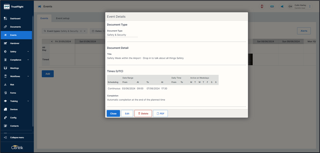Delete the event with Delete button
Viewport: 320px width, 153px height.
point(143,114)
